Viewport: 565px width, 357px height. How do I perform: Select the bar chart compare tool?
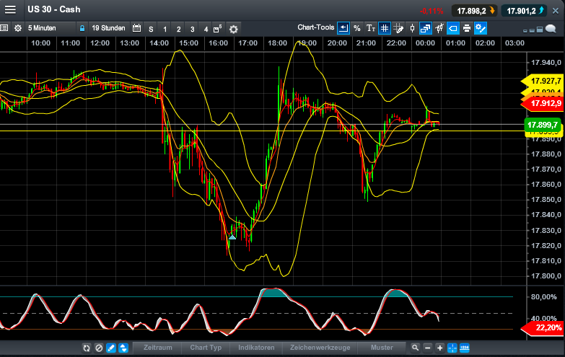[439, 28]
